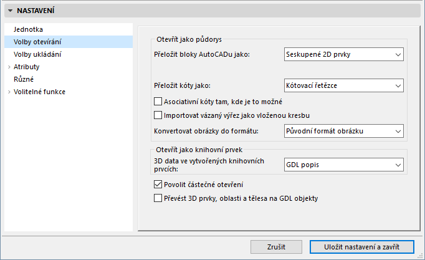This screenshot has width=425, height=260.
Task: Enable Asociativní kóty checkbox
Action: click(158, 101)
